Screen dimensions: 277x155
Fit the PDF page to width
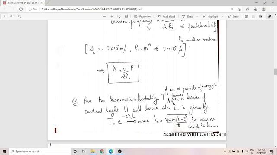point(126,16)
